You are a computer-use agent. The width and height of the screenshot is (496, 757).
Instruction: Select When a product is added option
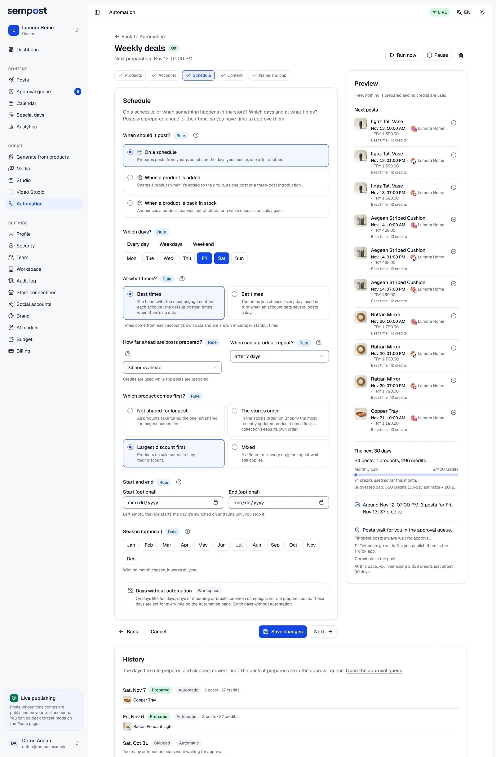[x=226, y=181]
